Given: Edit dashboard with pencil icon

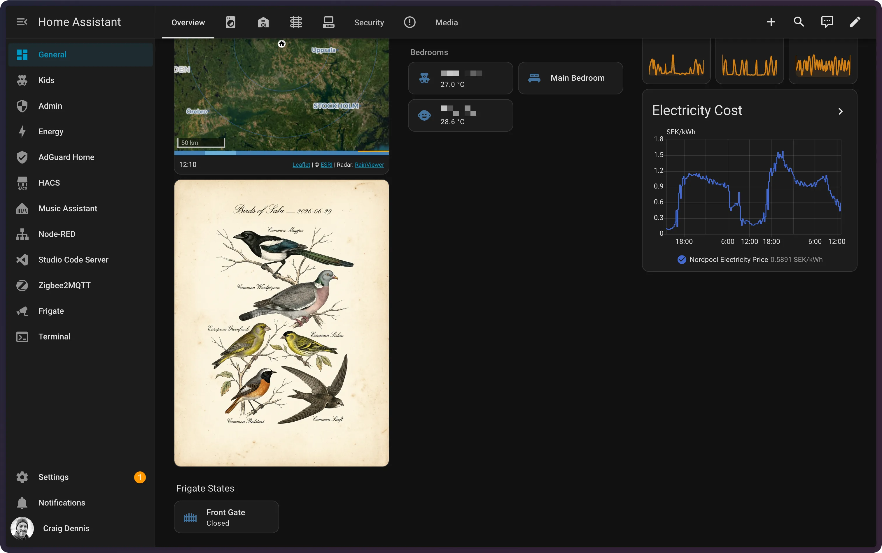Looking at the screenshot, I should pos(855,22).
